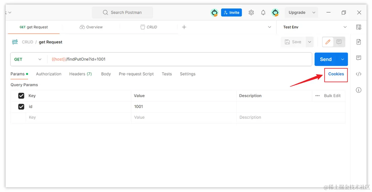Open the Headers (7) tab
The image size is (372, 192).
pos(81,74)
